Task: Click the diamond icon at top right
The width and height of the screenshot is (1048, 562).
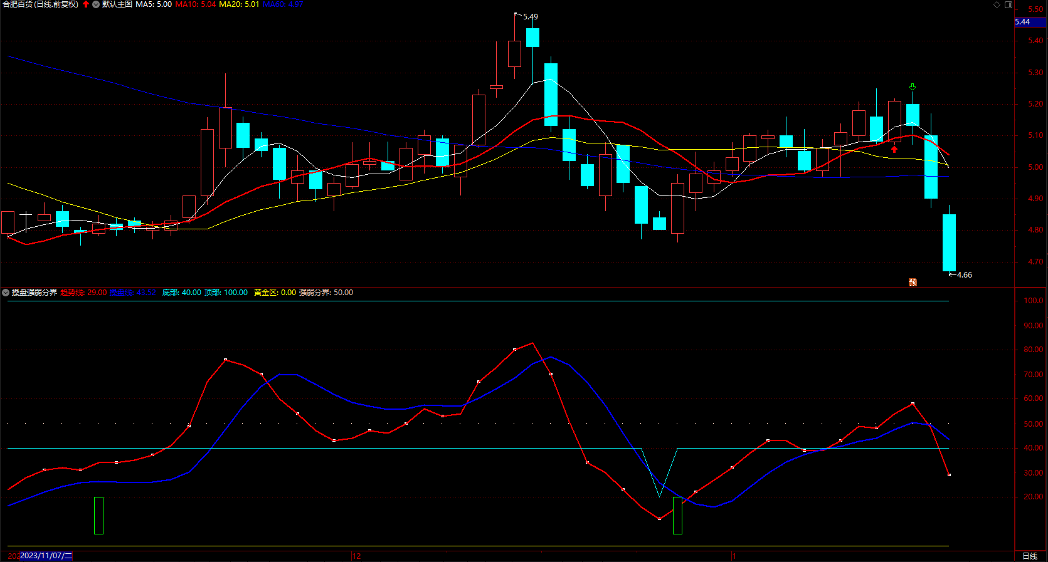Action: [x=997, y=4]
